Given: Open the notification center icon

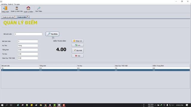Looking at the screenshot, I should point(187,105).
